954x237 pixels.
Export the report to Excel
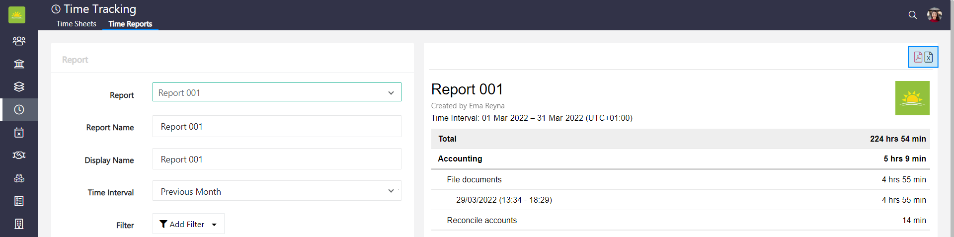tap(929, 57)
